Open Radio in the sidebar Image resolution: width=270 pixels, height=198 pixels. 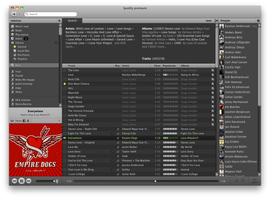tap(18, 30)
